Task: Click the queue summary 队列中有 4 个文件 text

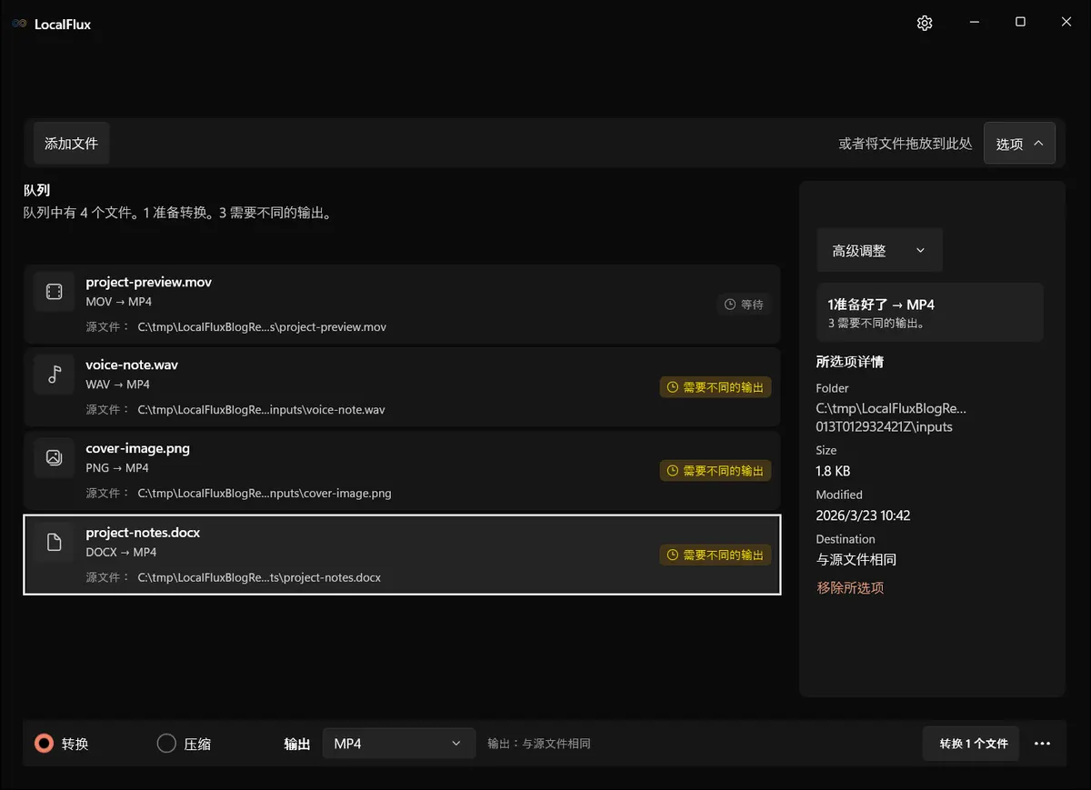Action: coord(177,214)
